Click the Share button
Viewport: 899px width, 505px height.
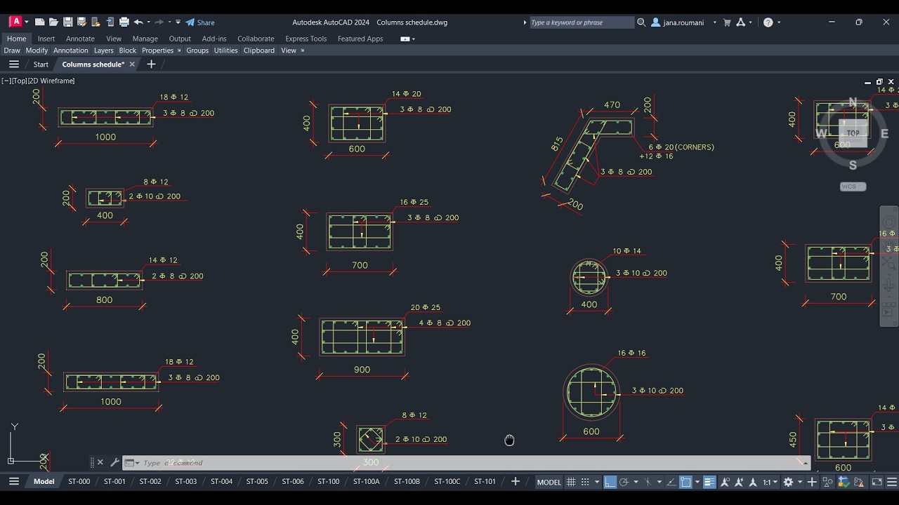click(200, 22)
